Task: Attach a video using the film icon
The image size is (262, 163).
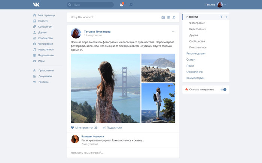Action: point(168,17)
